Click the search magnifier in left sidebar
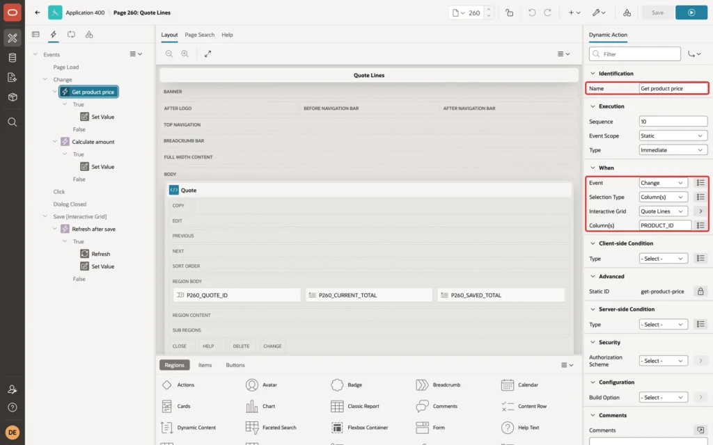713x445 pixels. pos(13,122)
